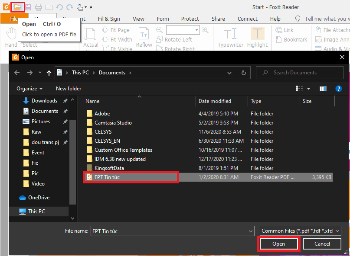This screenshot has height=256, width=350.
Task: Open the Form ribbon tab
Action: 163,19
